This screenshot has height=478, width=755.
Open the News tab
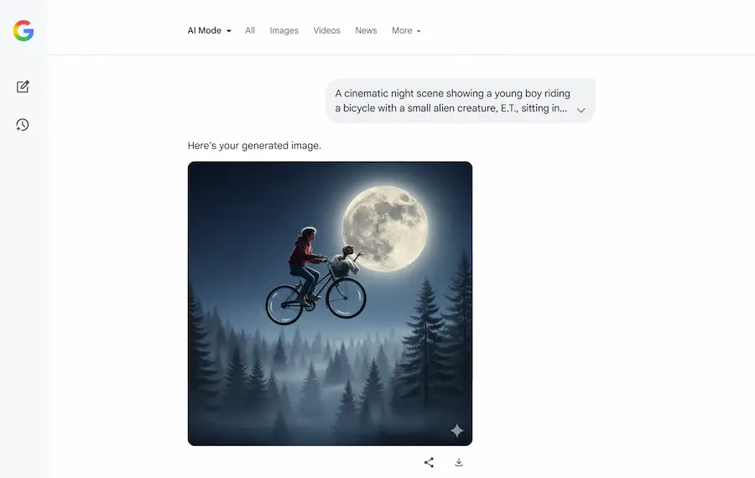pyautogui.click(x=366, y=31)
